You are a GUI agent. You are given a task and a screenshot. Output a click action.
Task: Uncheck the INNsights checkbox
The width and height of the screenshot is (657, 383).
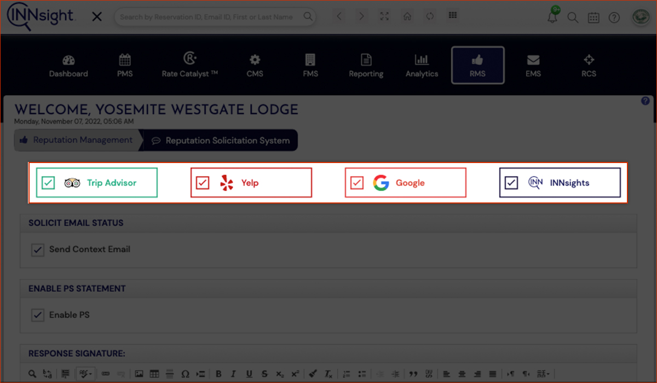click(x=511, y=183)
